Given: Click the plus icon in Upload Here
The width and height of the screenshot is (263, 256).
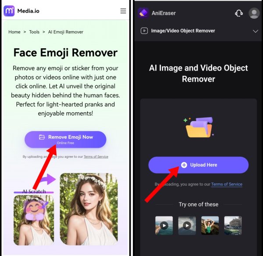Looking at the screenshot, I should (x=184, y=165).
